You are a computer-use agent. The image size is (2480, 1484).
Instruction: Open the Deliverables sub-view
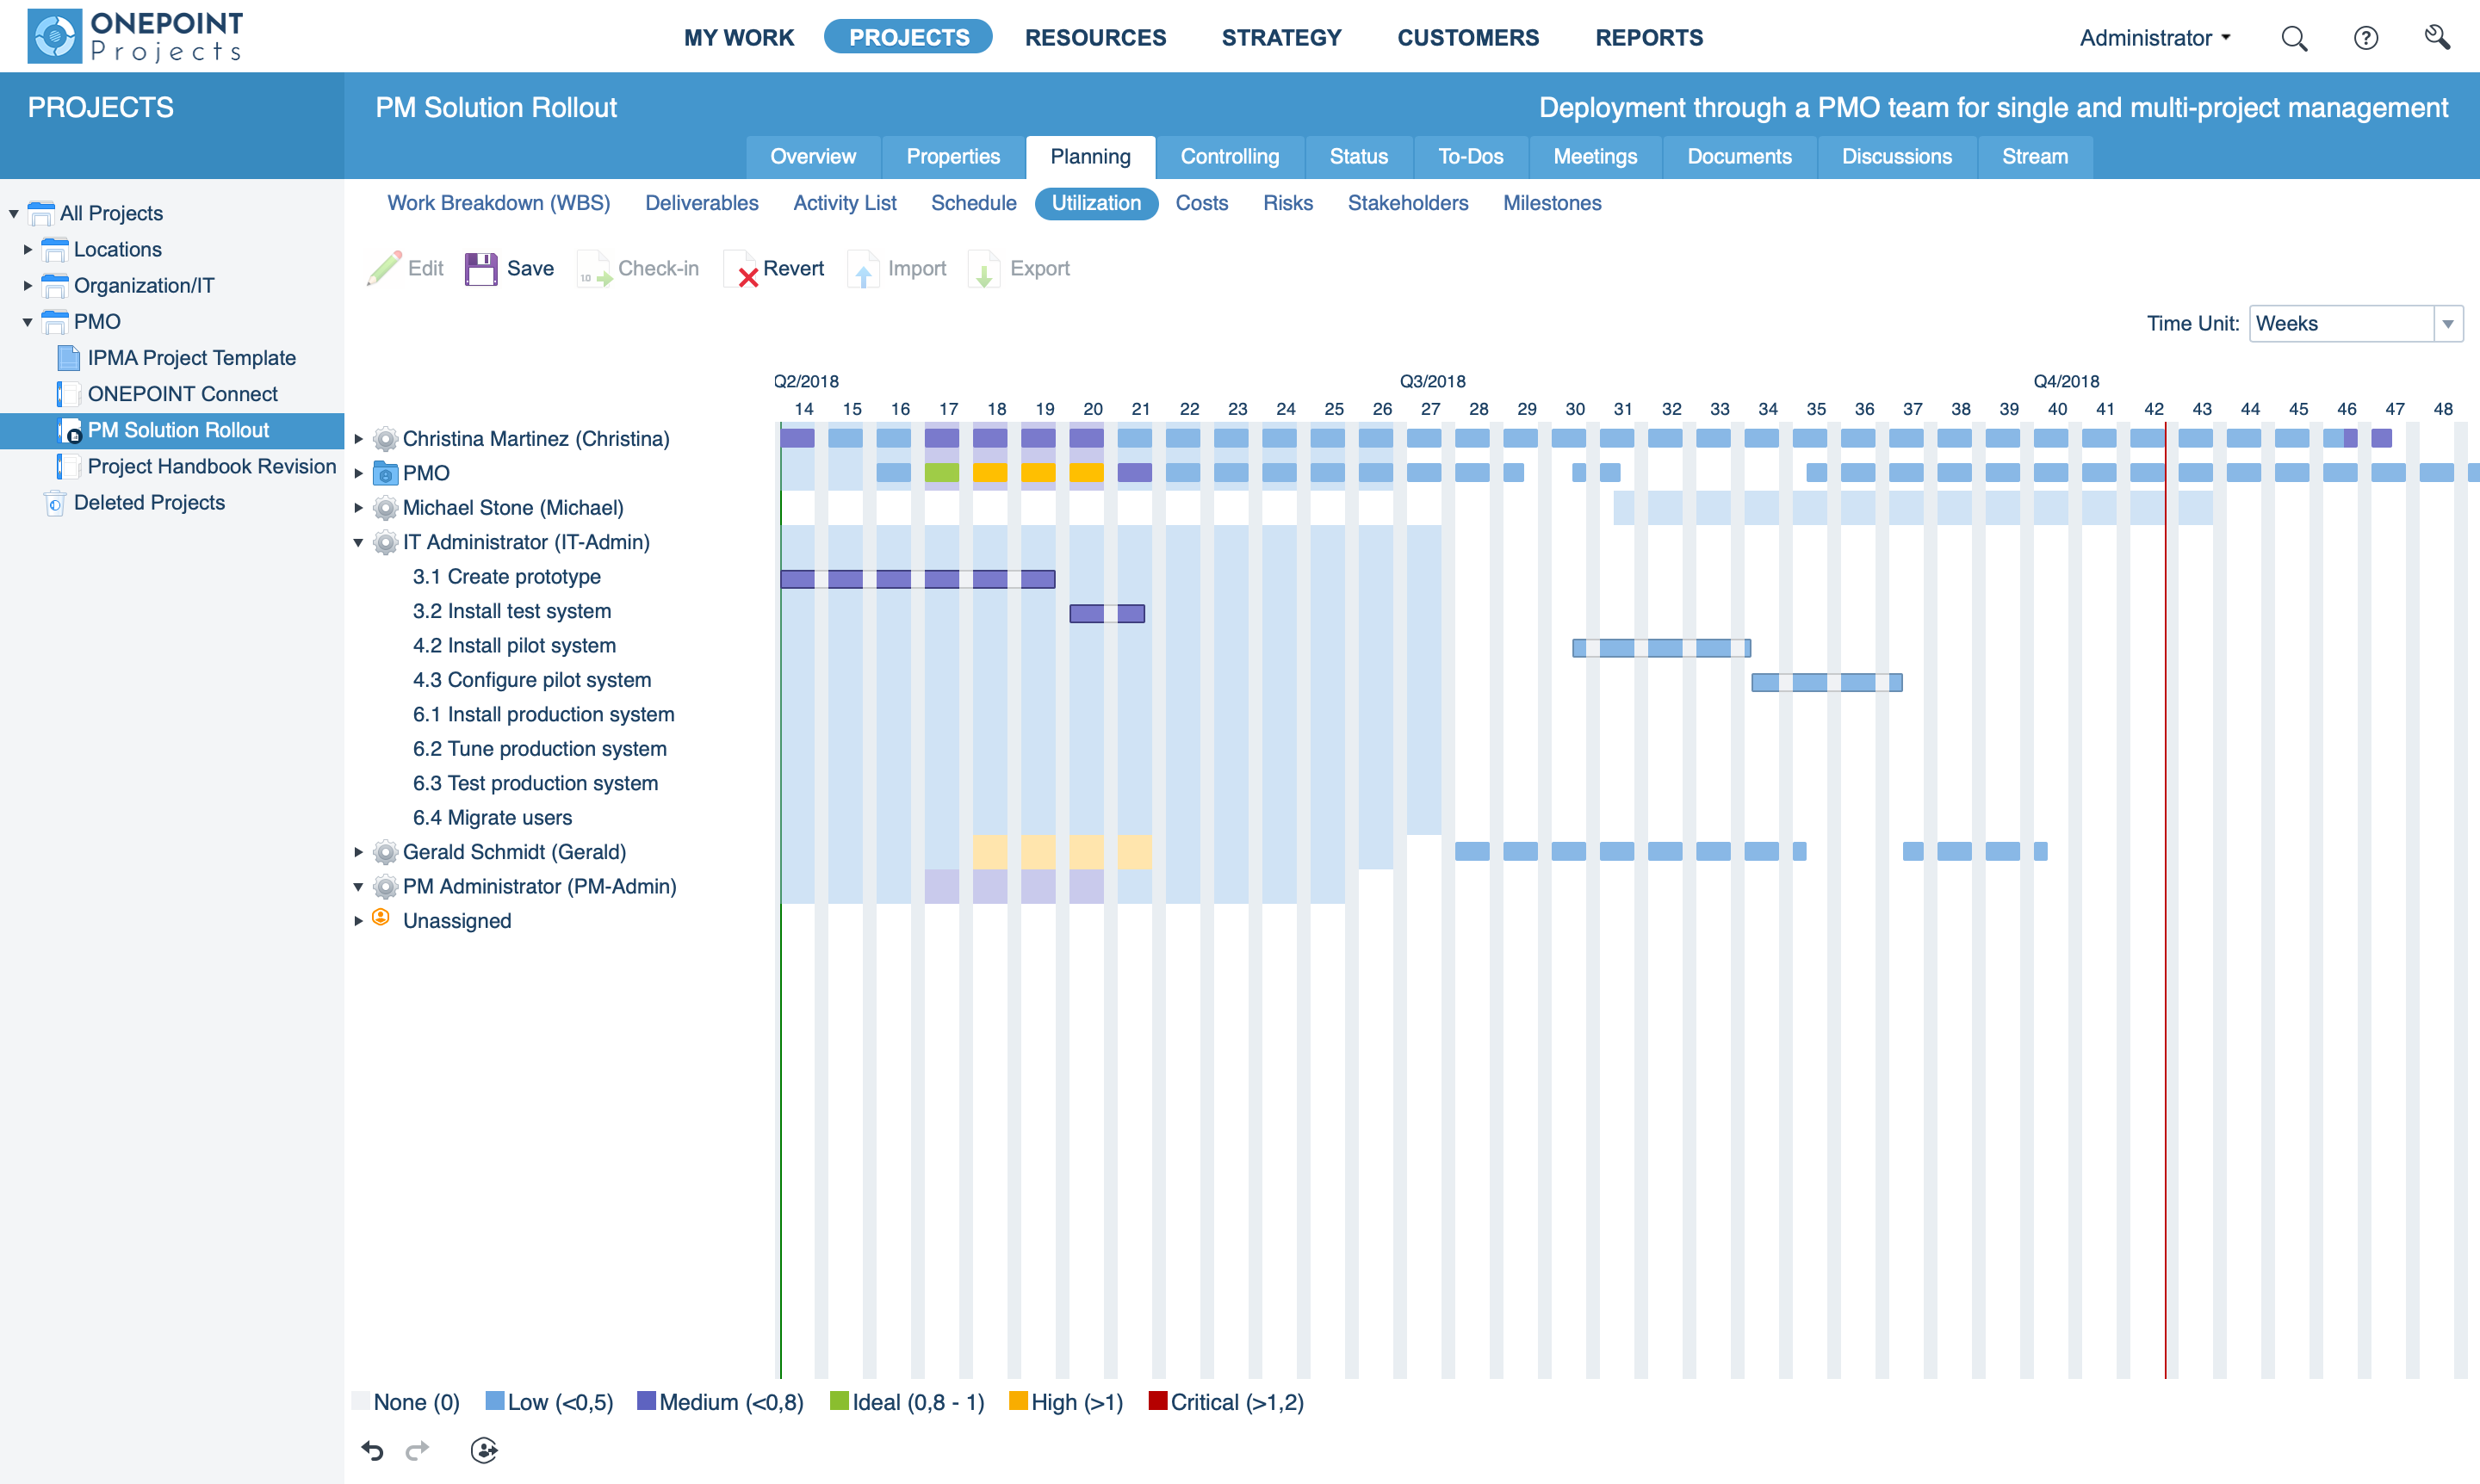[x=701, y=203]
